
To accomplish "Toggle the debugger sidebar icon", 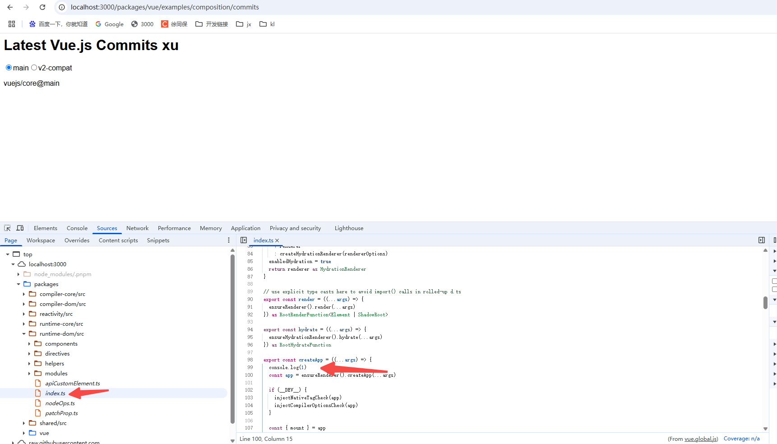I will pos(762,240).
